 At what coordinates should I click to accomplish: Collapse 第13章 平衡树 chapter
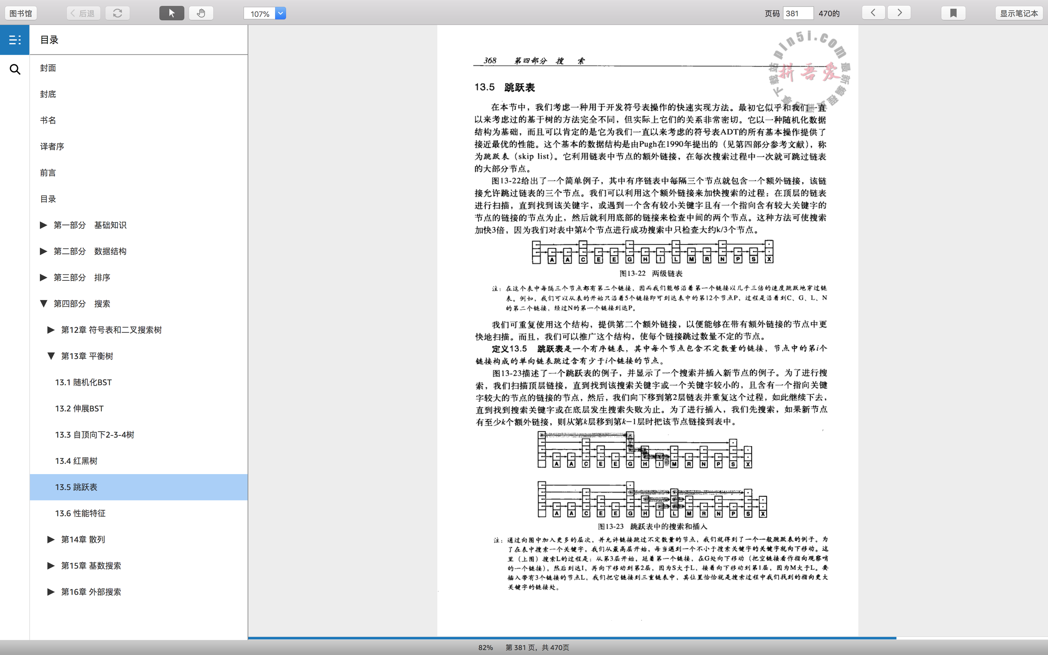[51, 356]
